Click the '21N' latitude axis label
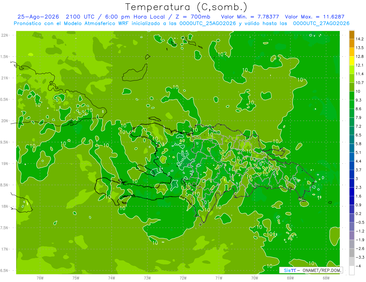Screen dimensions: 366x282 (5, 78)
